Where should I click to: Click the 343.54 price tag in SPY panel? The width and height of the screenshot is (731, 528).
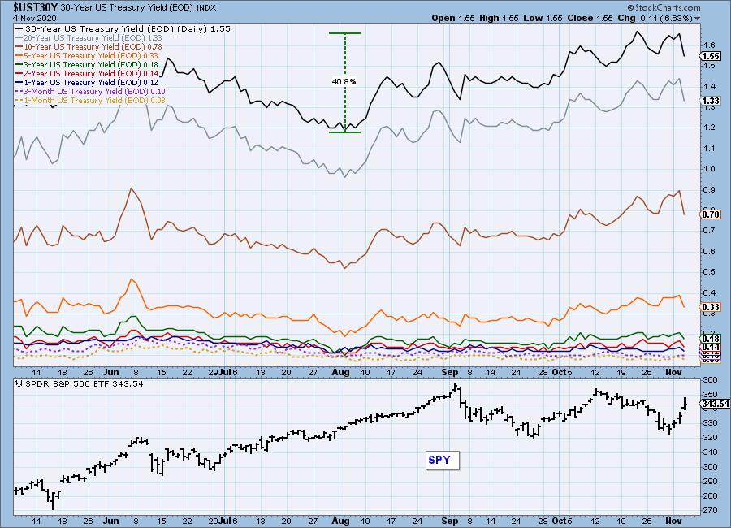point(715,404)
